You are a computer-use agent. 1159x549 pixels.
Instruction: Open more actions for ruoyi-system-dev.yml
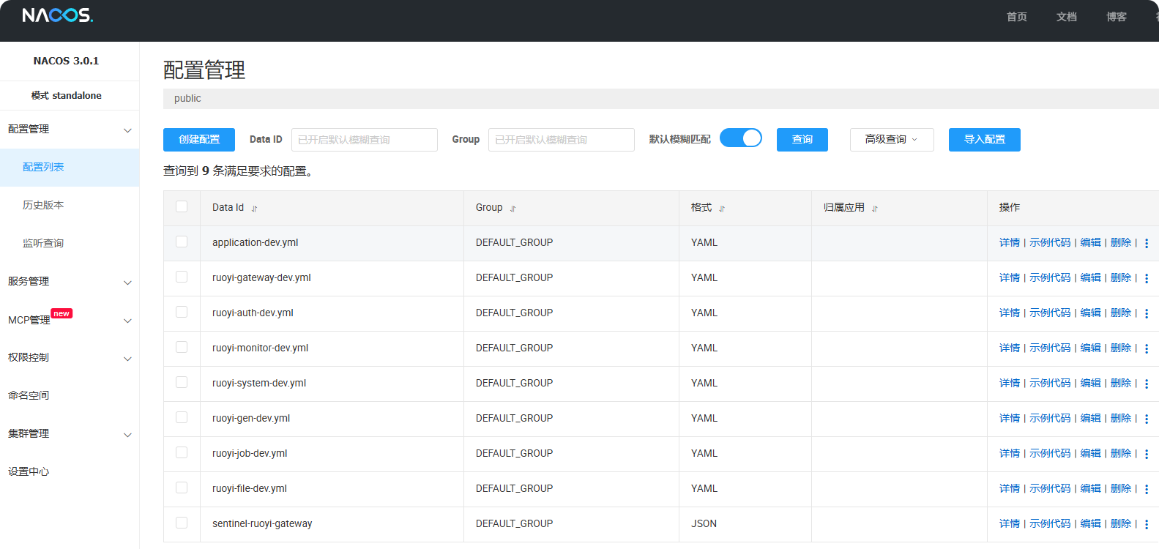pos(1147,384)
